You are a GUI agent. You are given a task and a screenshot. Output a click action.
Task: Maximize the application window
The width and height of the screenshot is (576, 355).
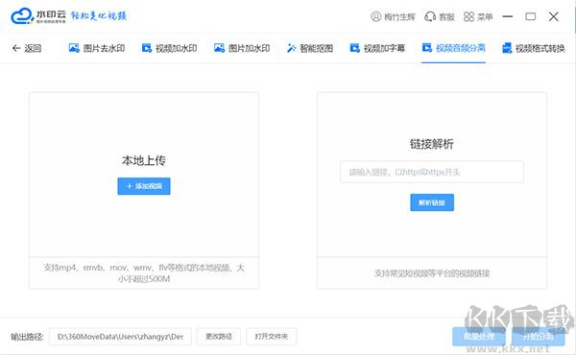(x=531, y=16)
